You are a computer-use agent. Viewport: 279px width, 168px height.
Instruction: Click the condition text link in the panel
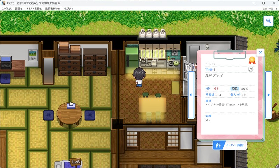click(227, 104)
